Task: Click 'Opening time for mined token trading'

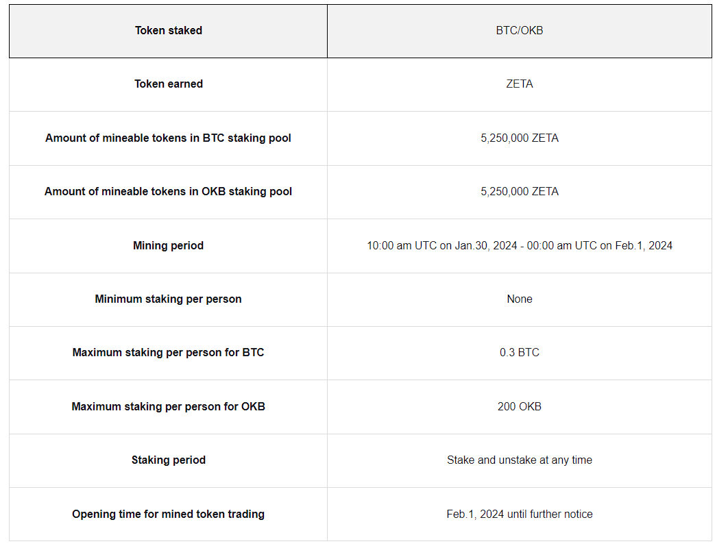Action: point(168,514)
